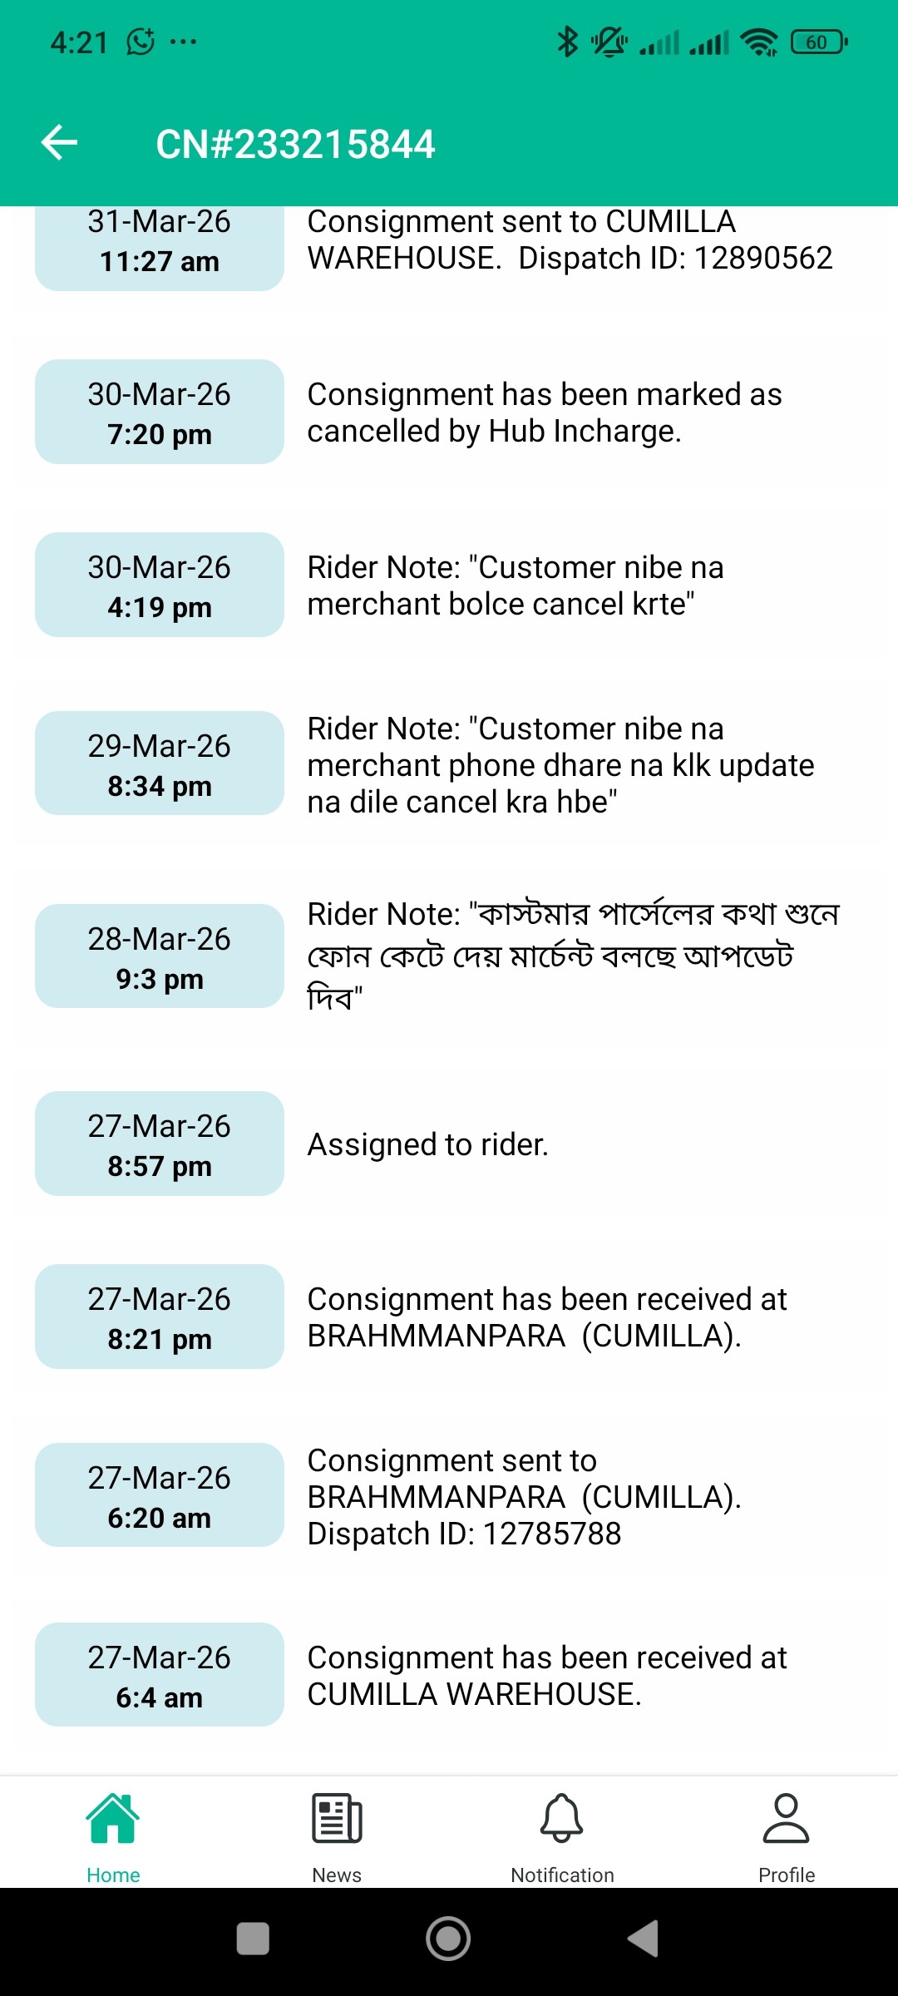The image size is (898, 1996).
Task: Tap the 28-Mar-26 9:3 pm date badge
Action: [x=160, y=957]
